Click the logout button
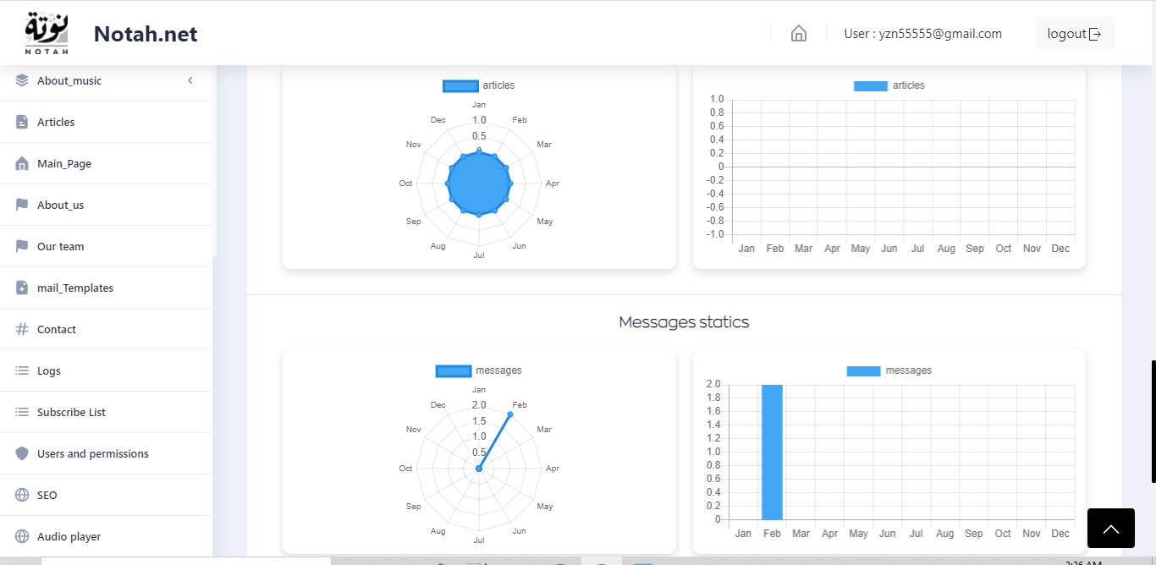The height and width of the screenshot is (565, 1156). point(1074,34)
